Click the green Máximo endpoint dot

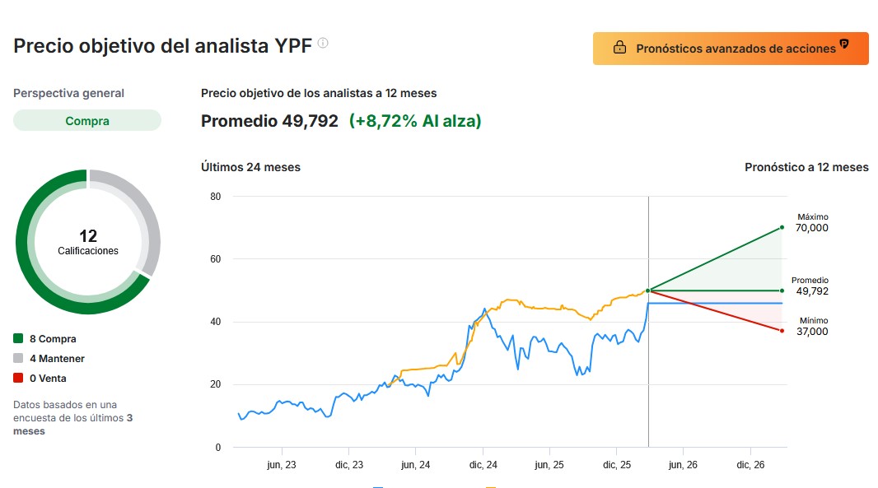coord(782,227)
